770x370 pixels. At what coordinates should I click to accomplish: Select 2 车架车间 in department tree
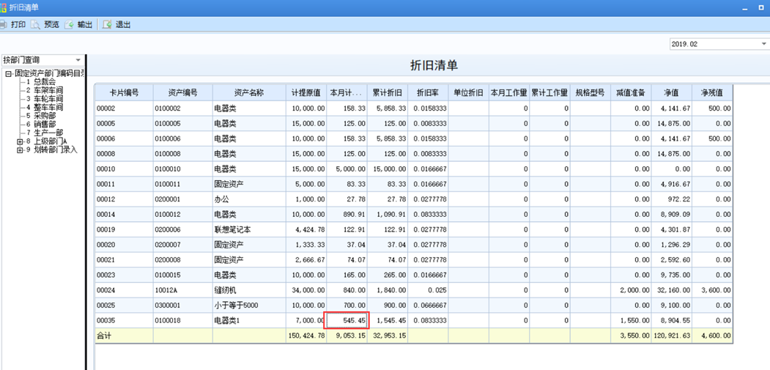coord(45,90)
